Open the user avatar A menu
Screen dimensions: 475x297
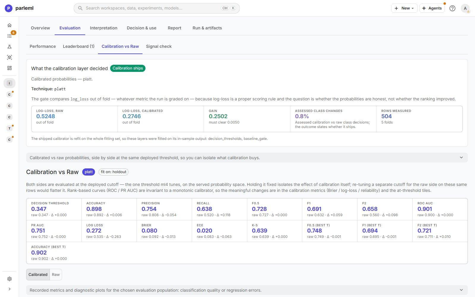(x=465, y=8)
